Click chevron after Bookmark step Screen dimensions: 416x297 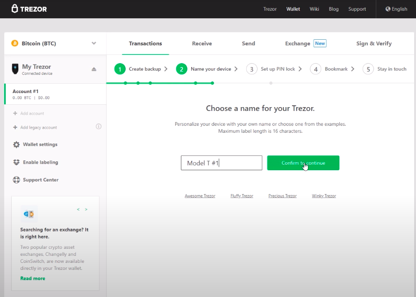(x=352, y=69)
